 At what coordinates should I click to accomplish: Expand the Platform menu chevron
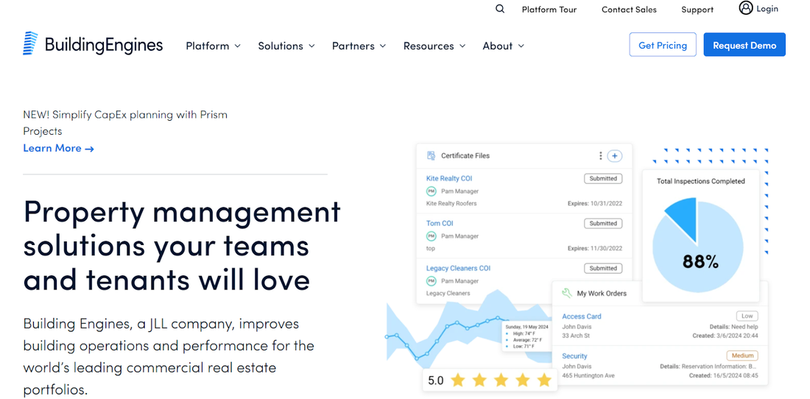238,46
